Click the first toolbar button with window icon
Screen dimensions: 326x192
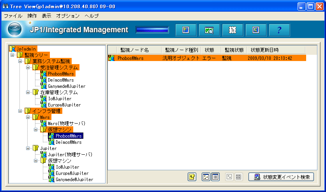[186, 30]
